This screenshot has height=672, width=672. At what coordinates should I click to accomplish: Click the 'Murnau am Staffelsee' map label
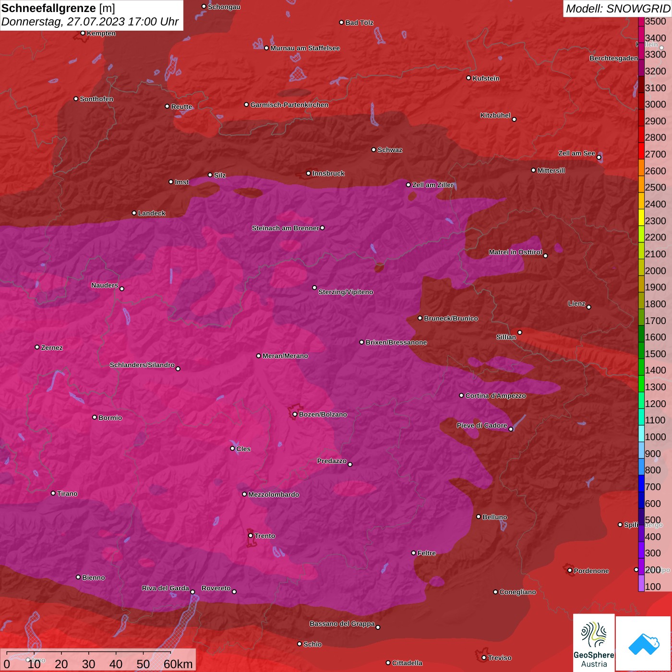[305, 48]
